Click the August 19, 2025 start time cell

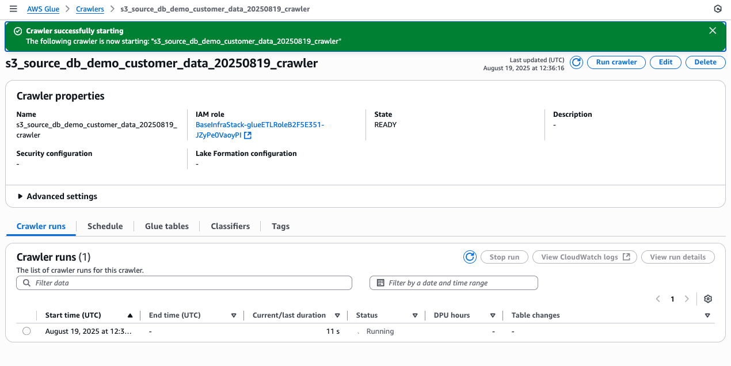coord(88,331)
